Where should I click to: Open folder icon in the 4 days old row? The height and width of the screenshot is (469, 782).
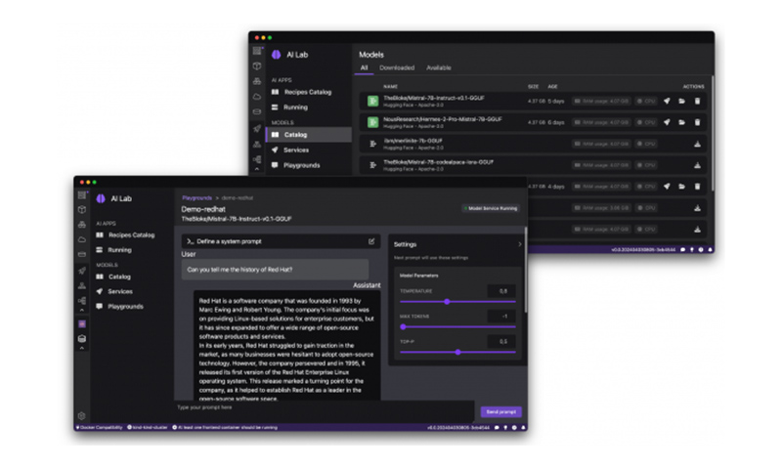[x=681, y=187]
